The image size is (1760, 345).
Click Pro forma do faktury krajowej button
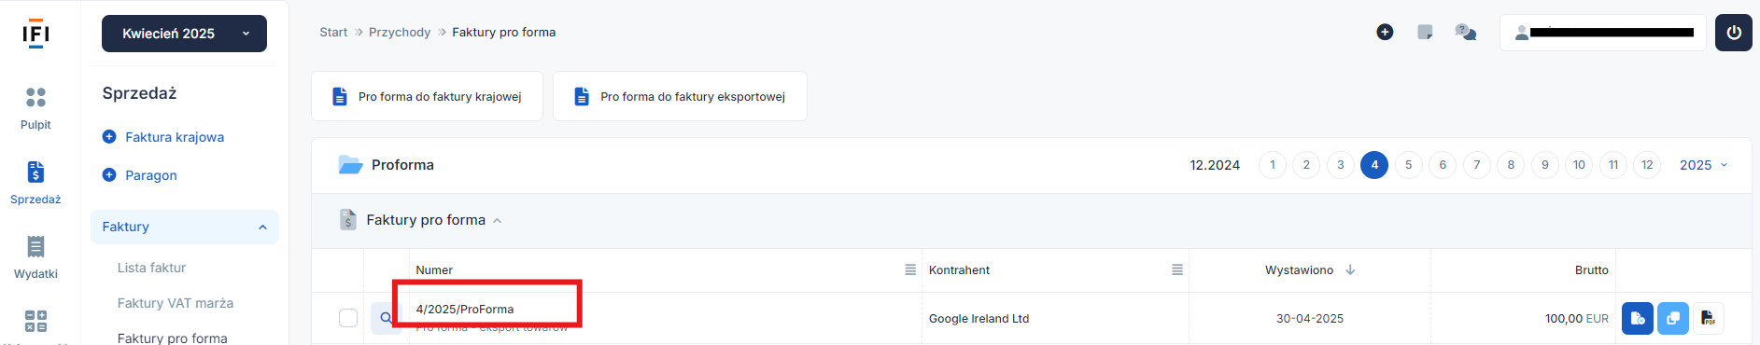[x=427, y=96]
